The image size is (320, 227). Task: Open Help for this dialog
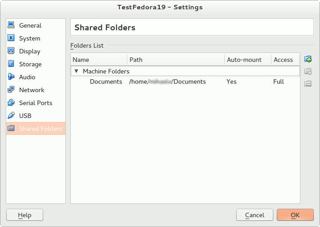pos(24,215)
